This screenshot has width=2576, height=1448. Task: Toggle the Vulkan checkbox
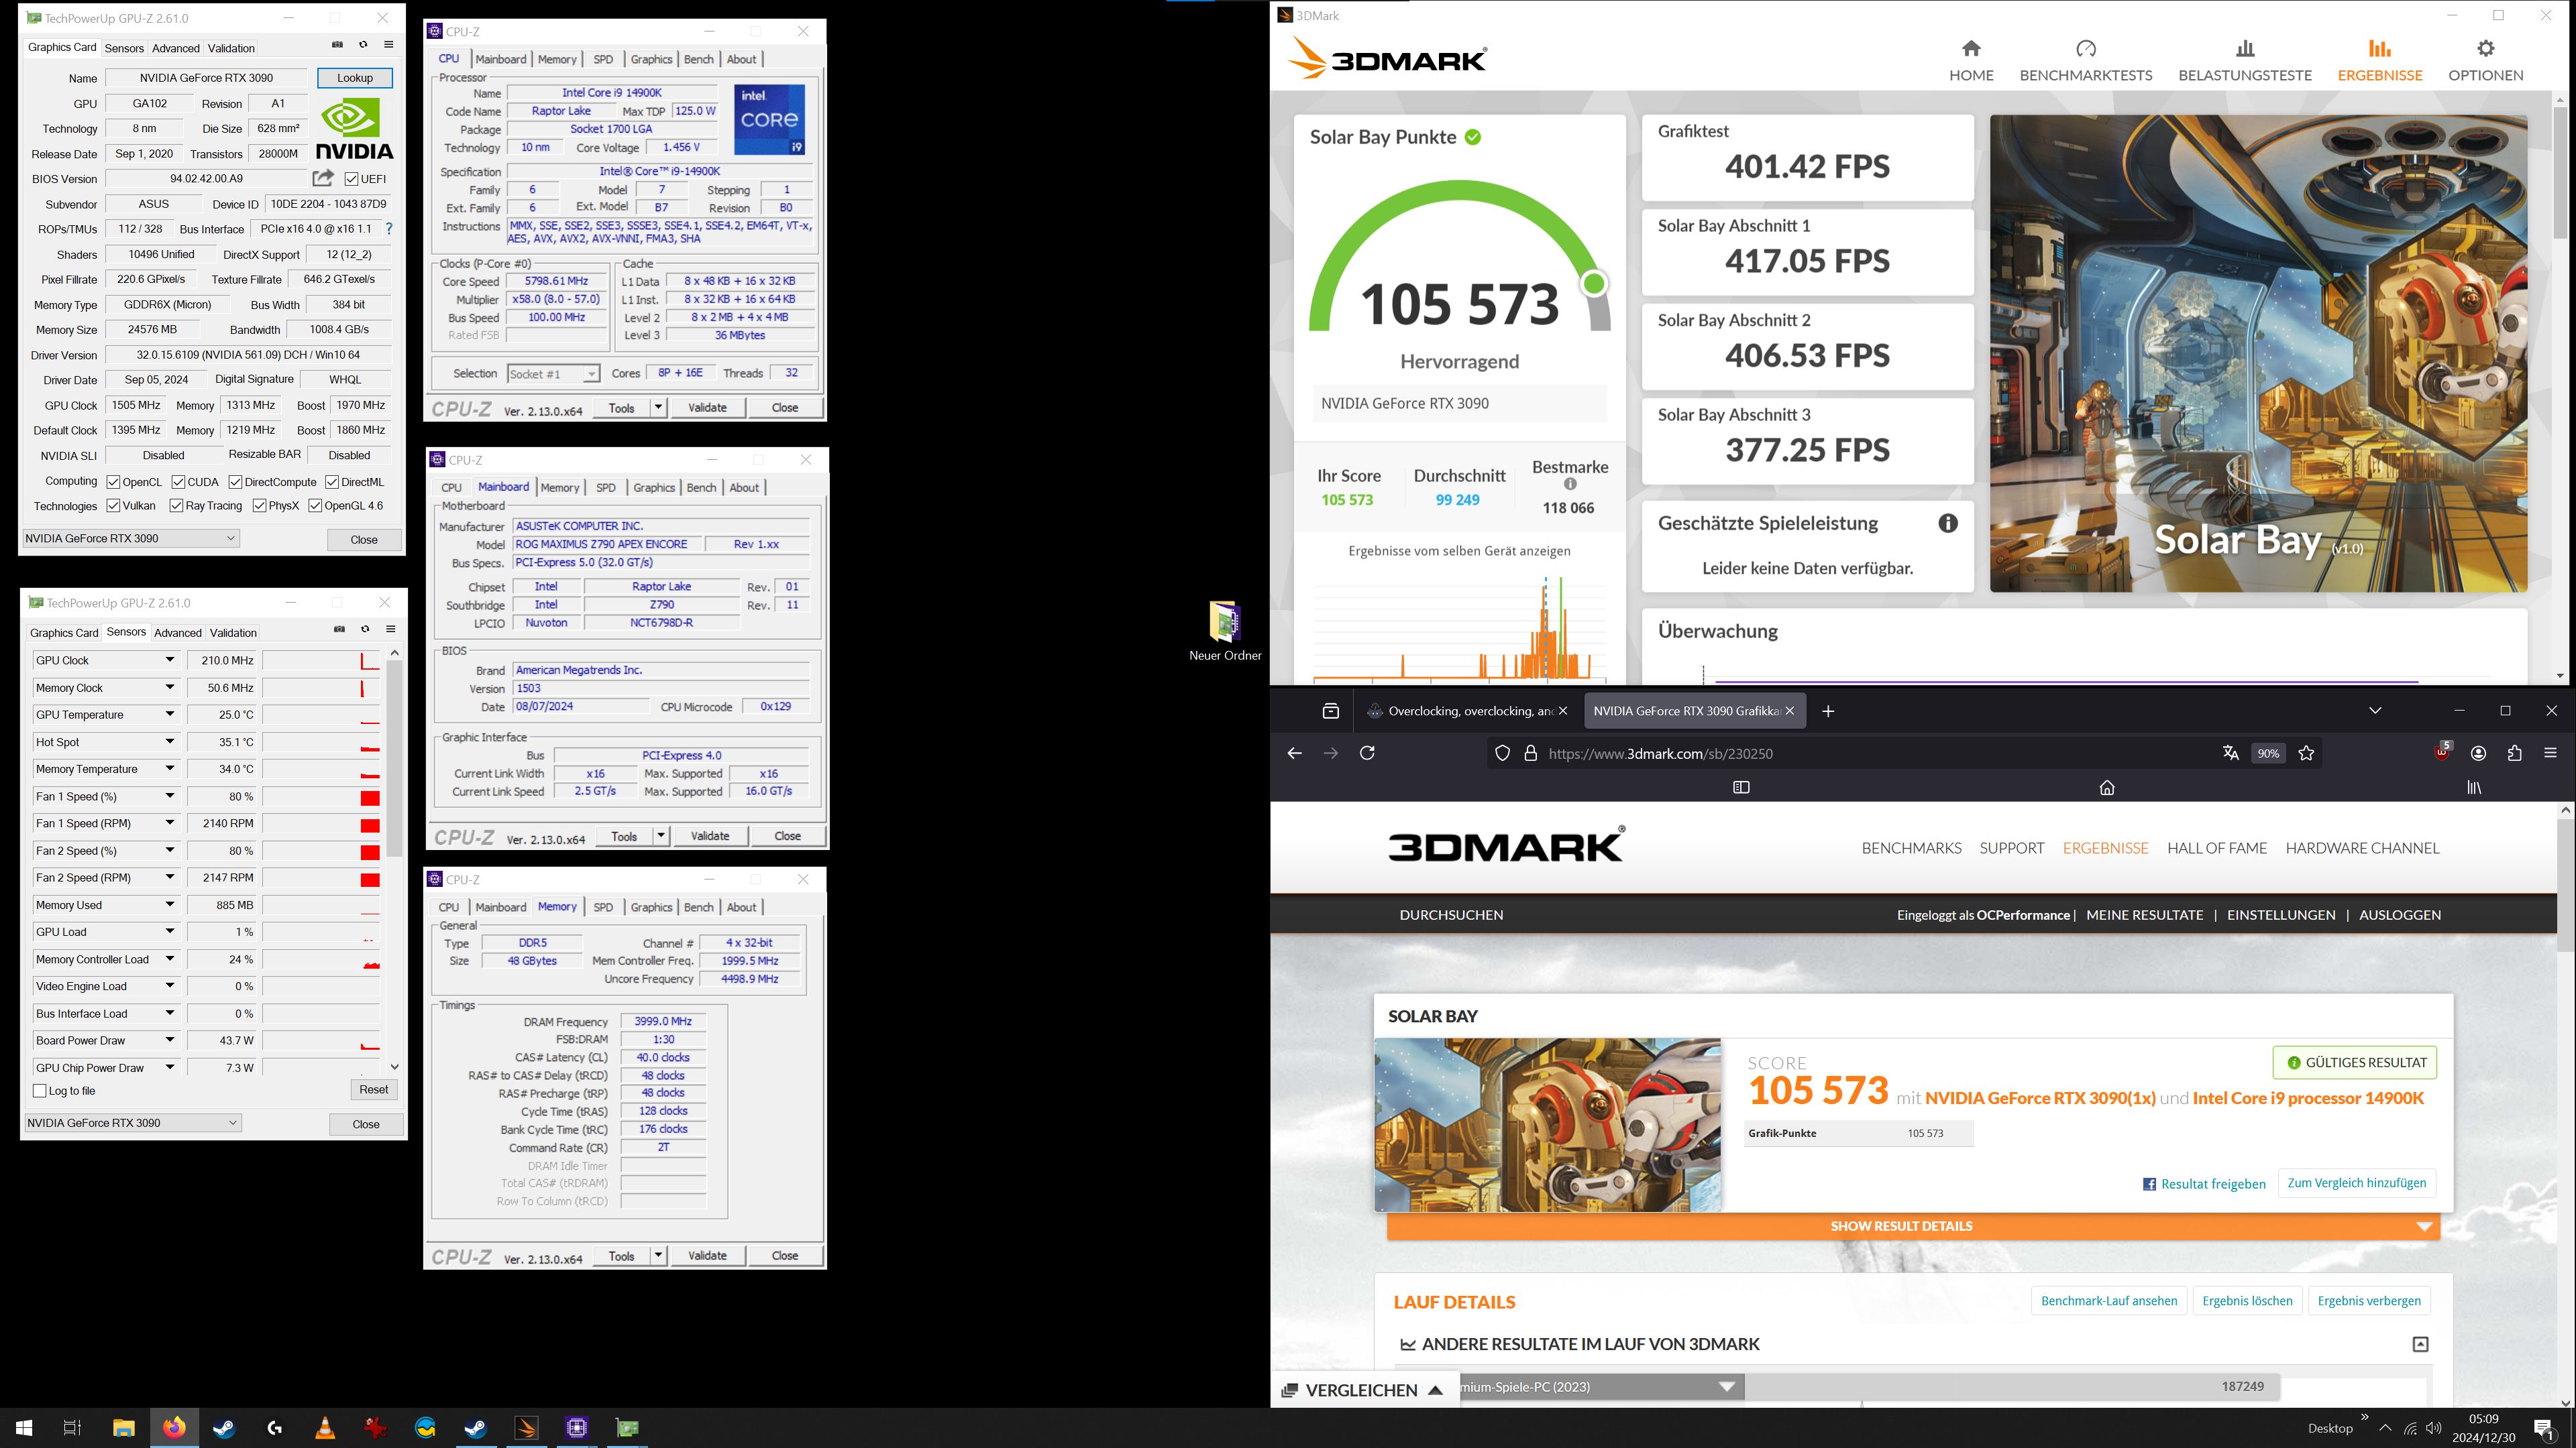pyautogui.click(x=114, y=505)
